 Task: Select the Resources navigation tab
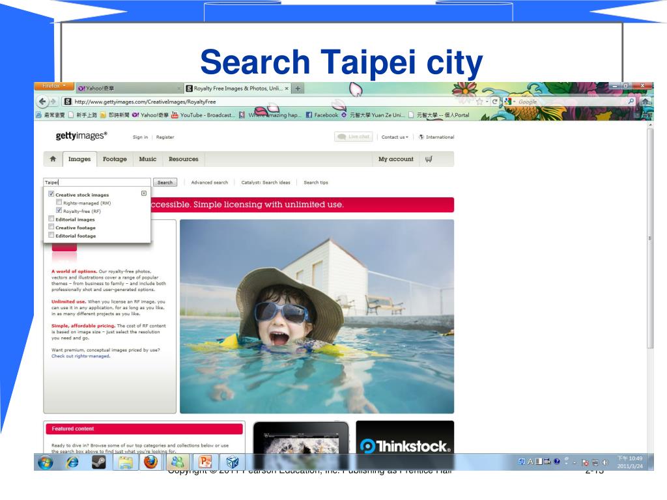[183, 159]
